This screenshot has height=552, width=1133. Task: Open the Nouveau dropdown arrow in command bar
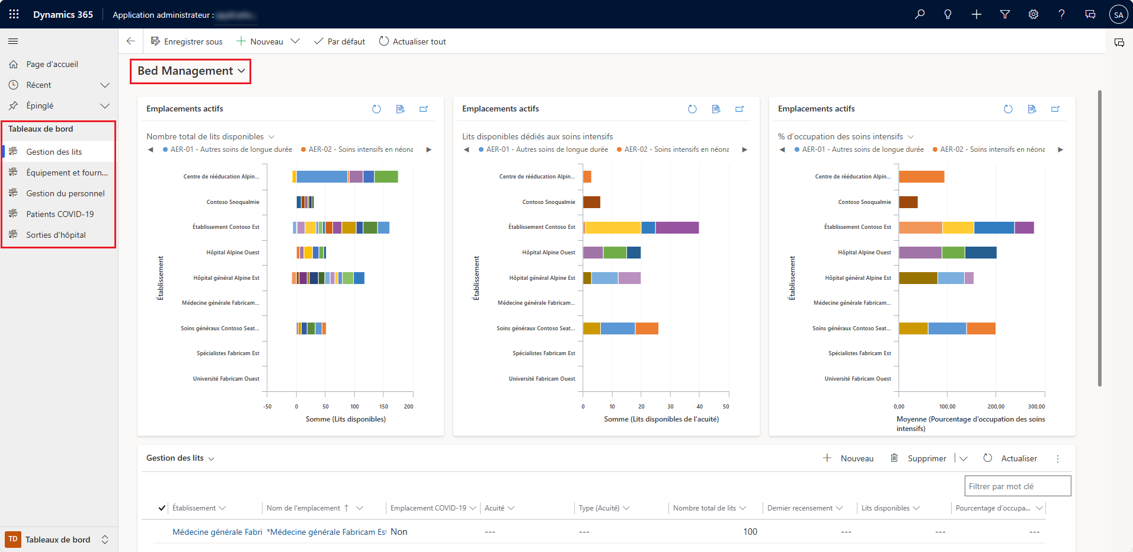(295, 42)
